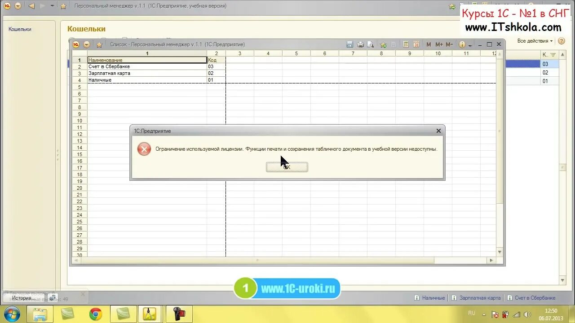Click the horizontal scrollbar right arrow of the Список window

[x=491, y=260]
